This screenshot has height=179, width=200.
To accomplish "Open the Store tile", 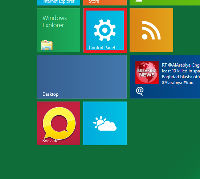I will (x=105, y=3).
